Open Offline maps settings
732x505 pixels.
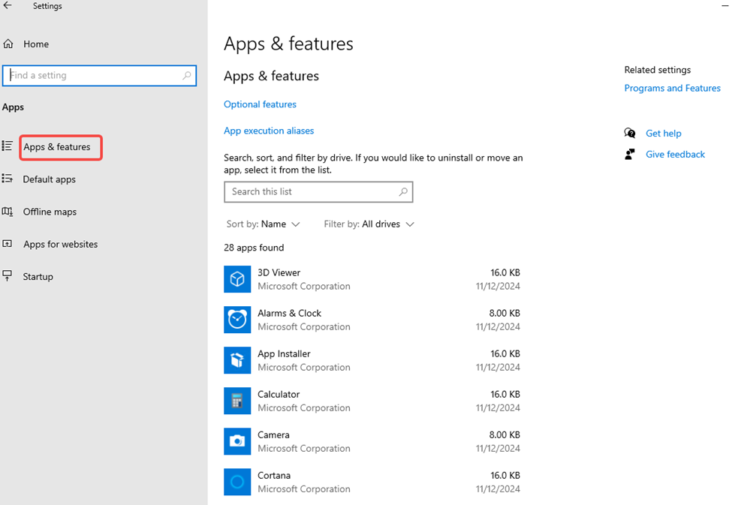(x=50, y=212)
